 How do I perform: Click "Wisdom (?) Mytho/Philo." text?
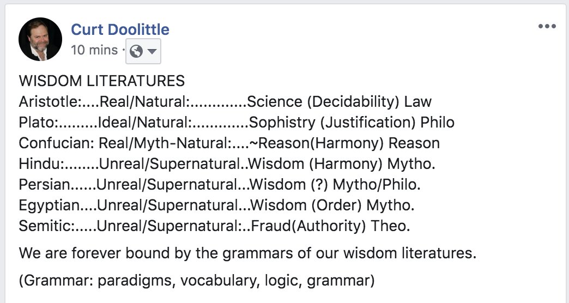[x=336, y=184]
